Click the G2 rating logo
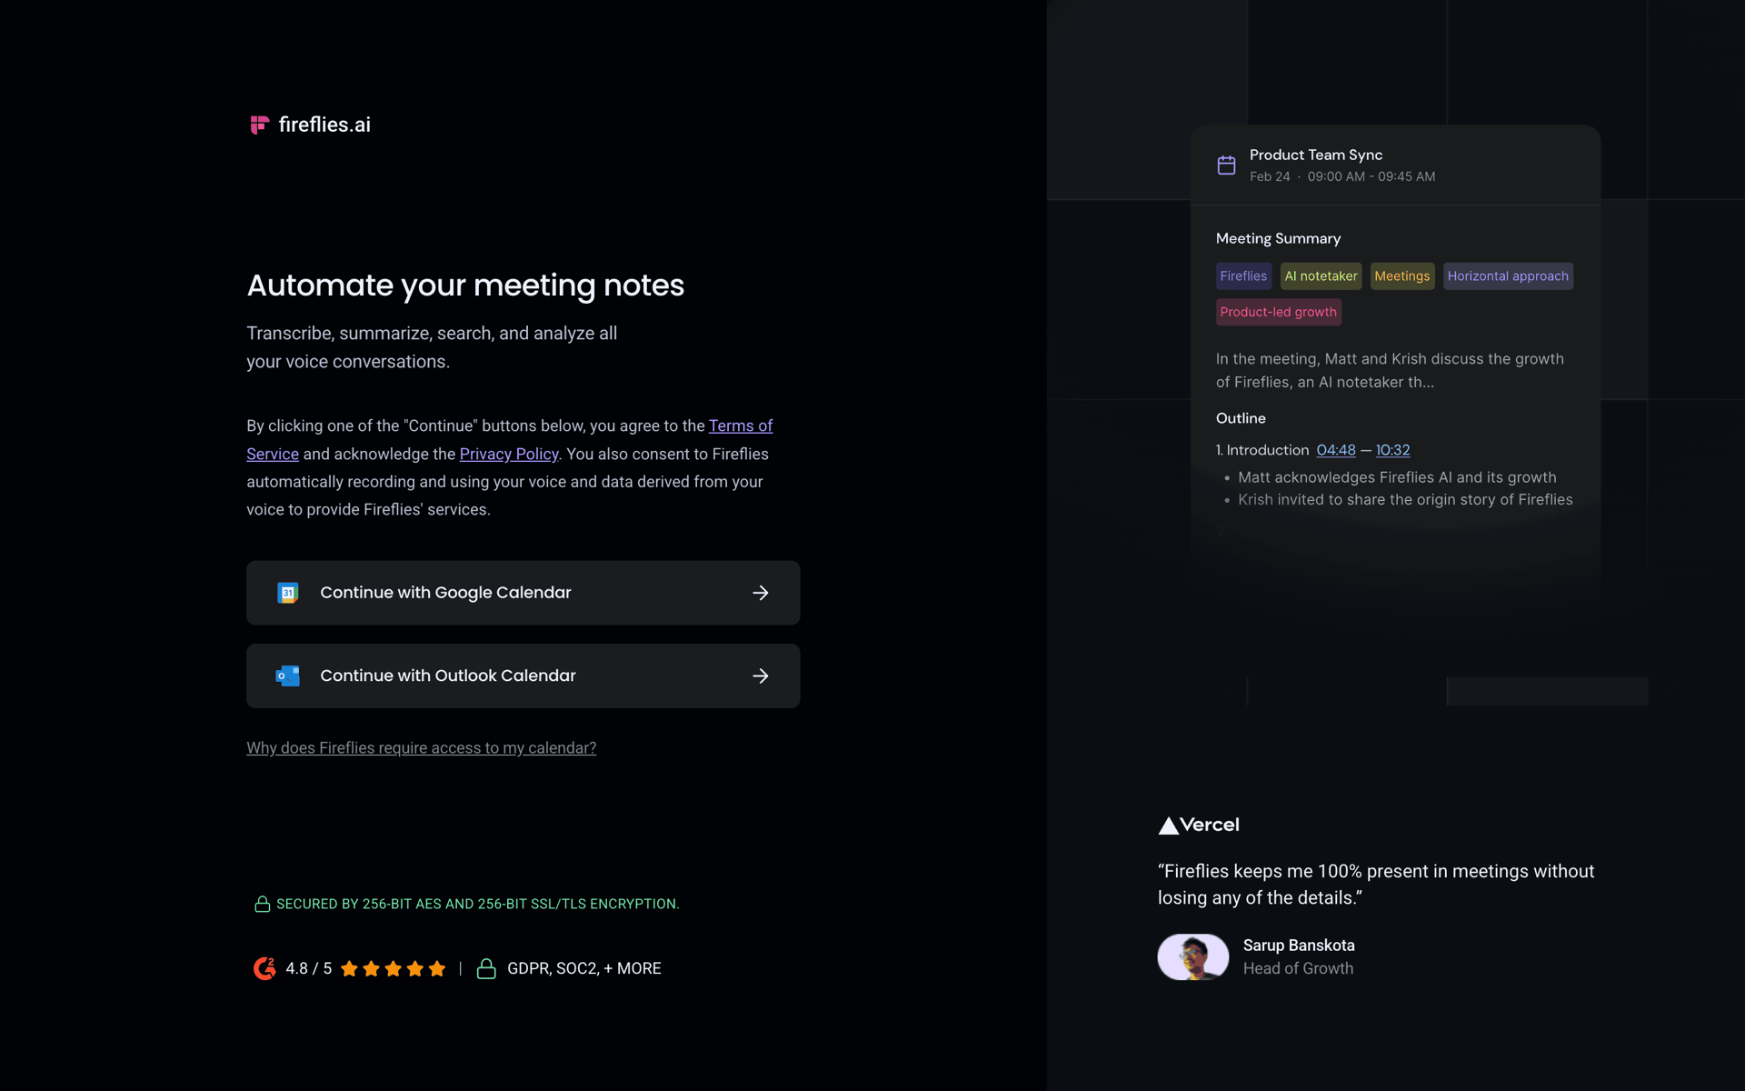The width and height of the screenshot is (1745, 1091). 264,968
